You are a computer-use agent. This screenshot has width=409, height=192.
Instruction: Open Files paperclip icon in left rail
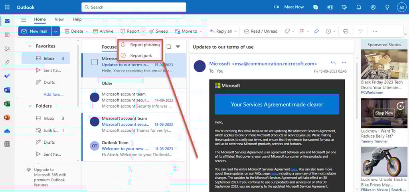click(7, 62)
